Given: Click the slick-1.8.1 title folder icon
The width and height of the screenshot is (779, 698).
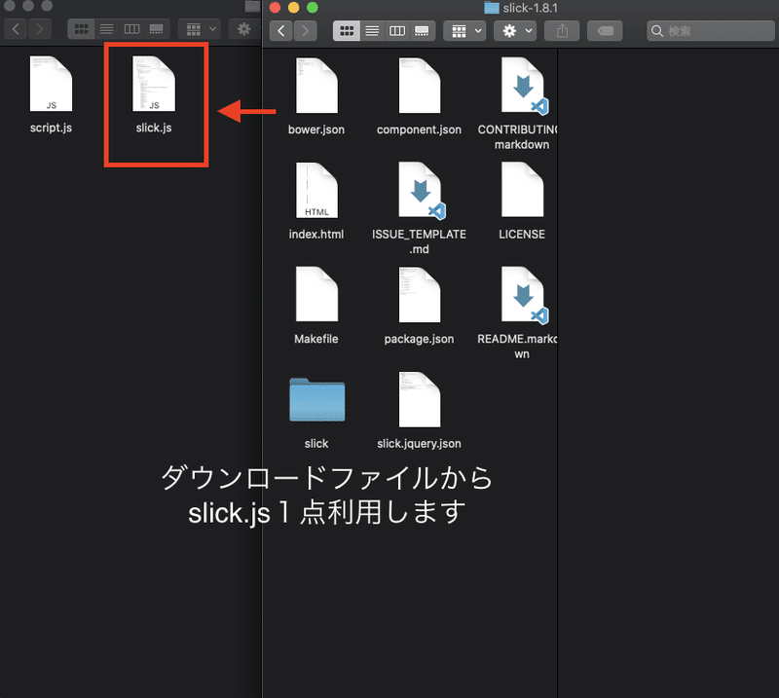Looking at the screenshot, I should click(x=492, y=8).
